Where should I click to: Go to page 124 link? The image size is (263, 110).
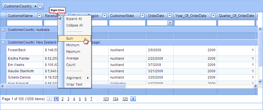(115, 99)
